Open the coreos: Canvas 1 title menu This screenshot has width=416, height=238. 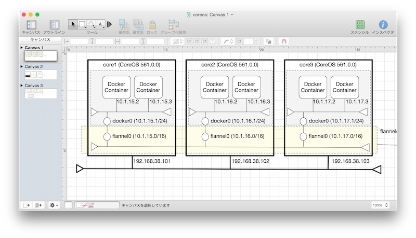point(212,14)
